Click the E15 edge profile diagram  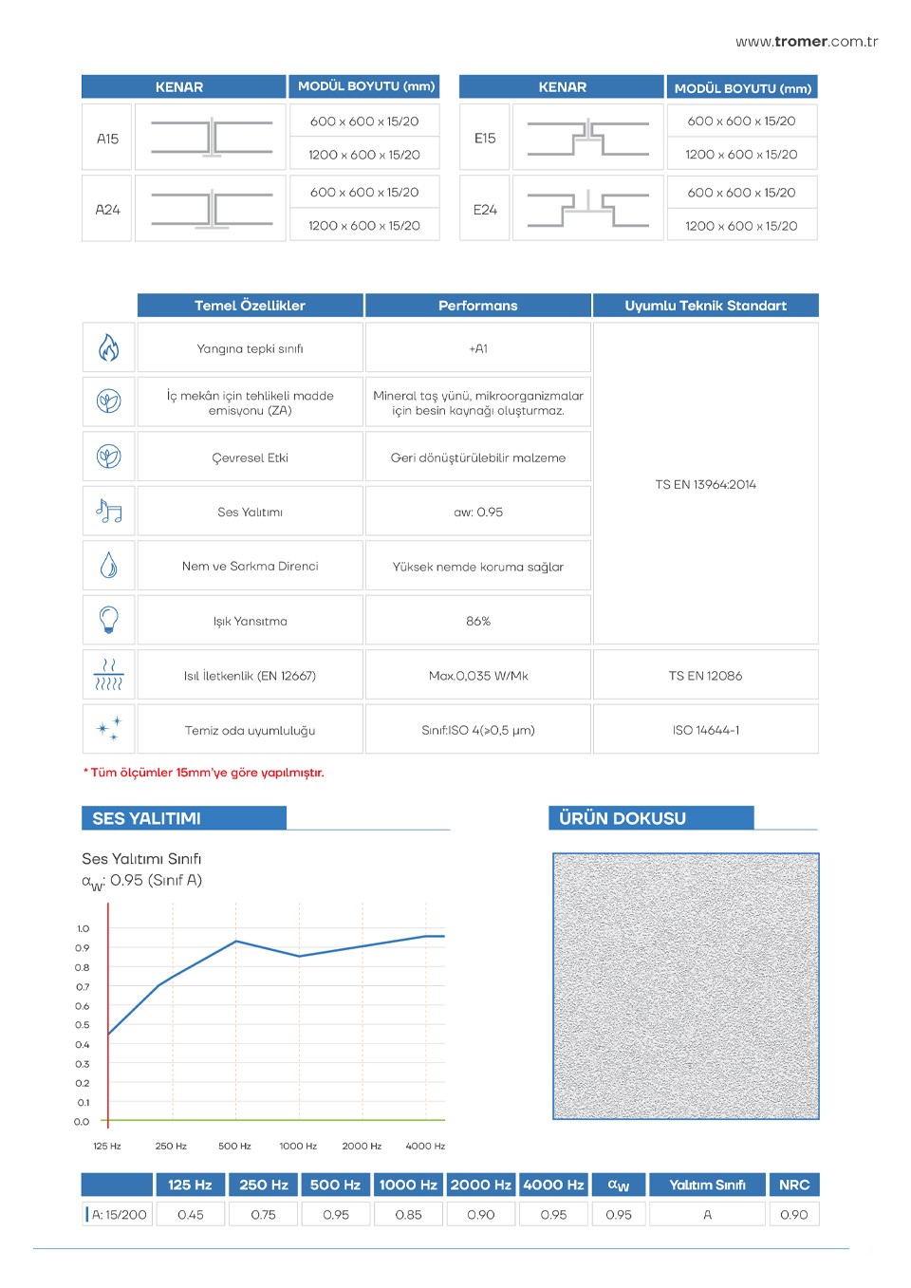coord(587,138)
